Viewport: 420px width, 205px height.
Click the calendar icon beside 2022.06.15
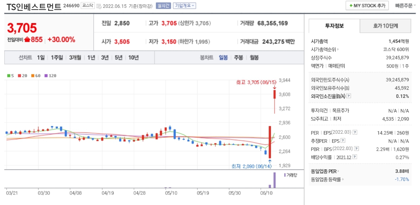pyautogui.click(x=99, y=6)
